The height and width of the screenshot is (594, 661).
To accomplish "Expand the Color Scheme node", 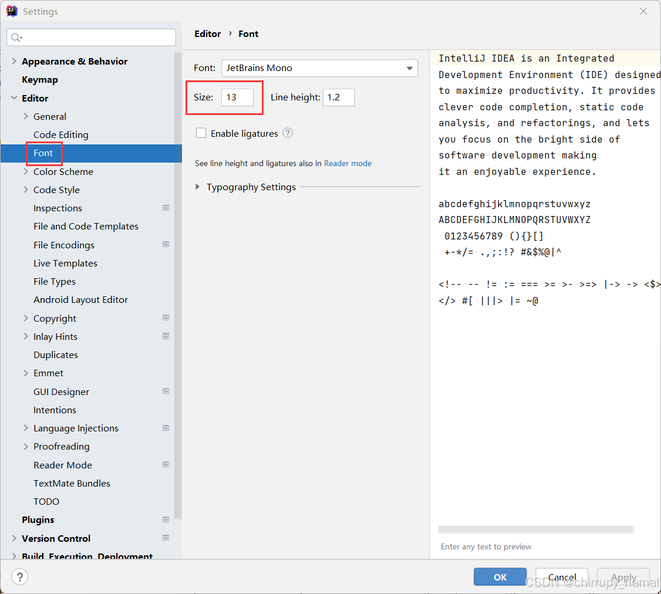I will pos(26,171).
